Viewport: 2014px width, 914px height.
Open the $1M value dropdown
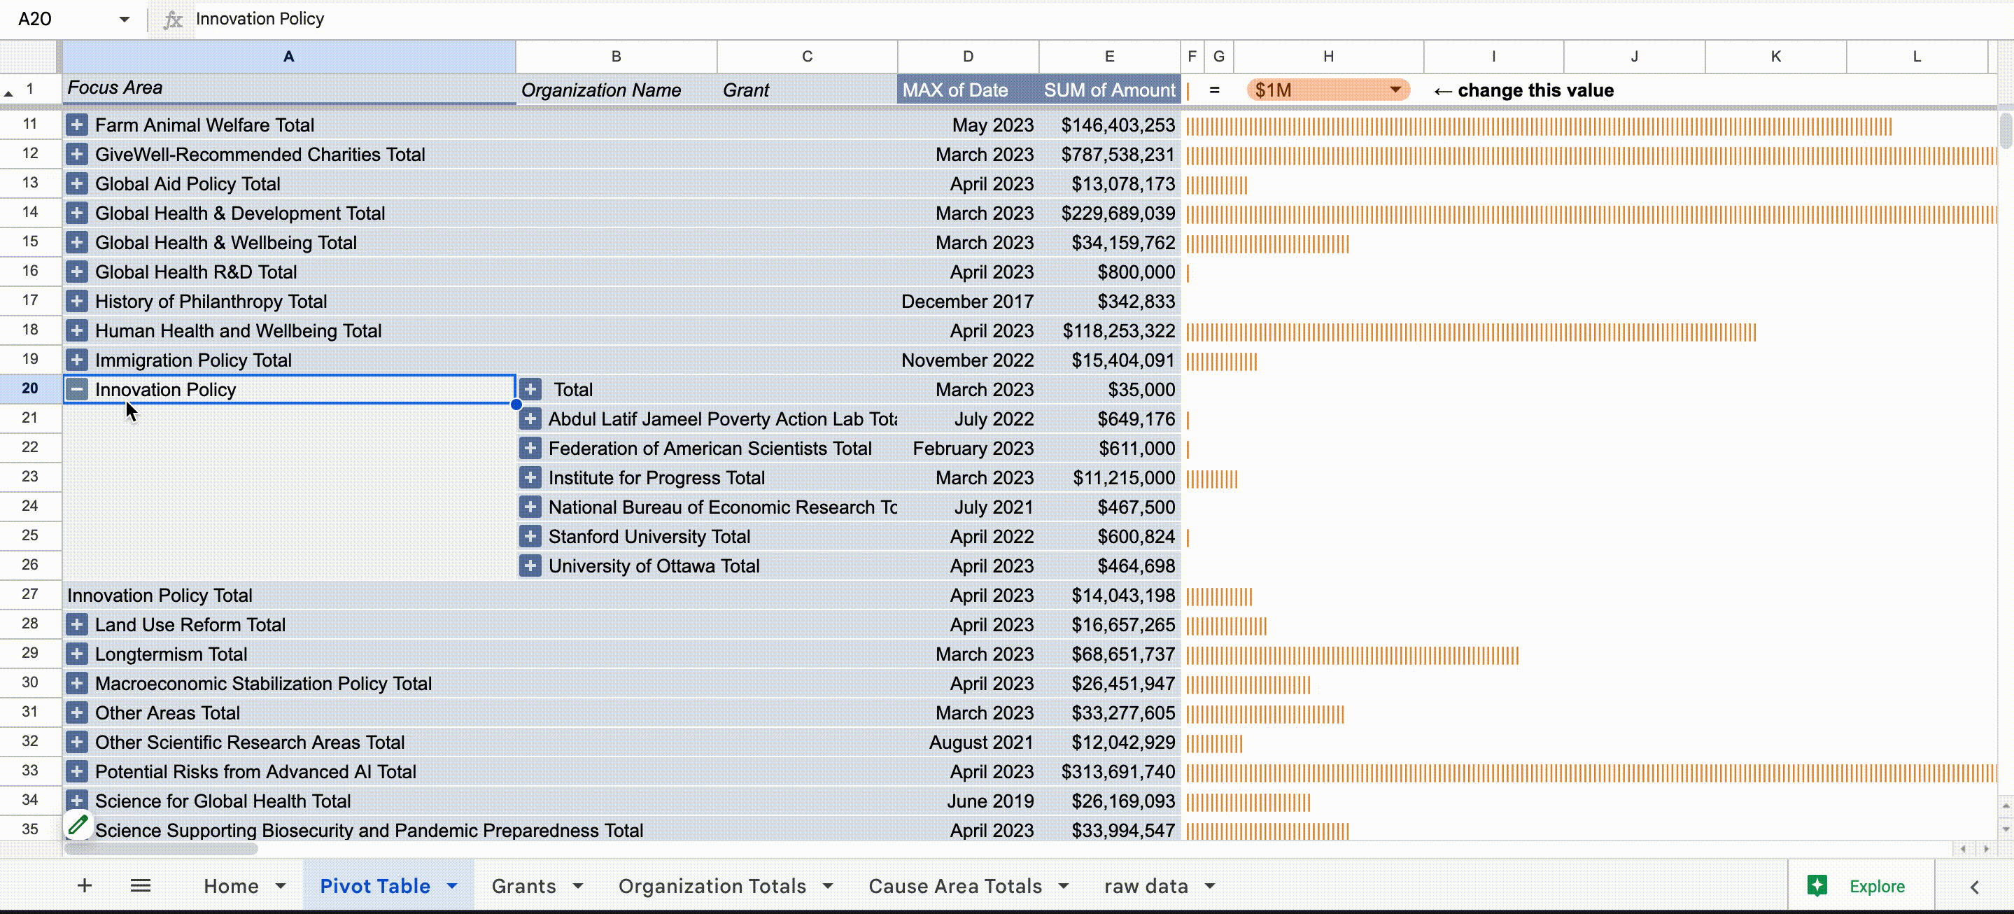pyautogui.click(x=1395, y=90)
